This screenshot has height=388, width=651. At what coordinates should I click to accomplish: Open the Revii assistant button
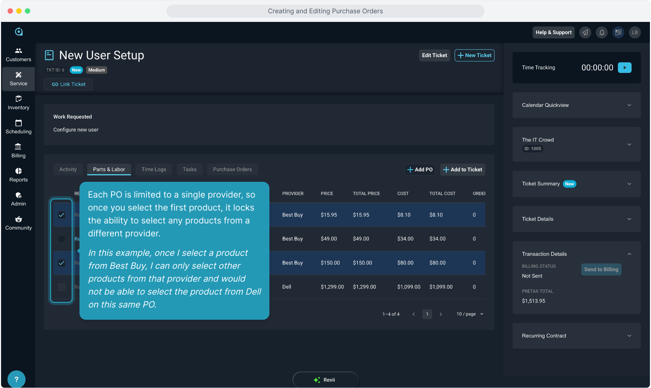click(x=325, y=380)
